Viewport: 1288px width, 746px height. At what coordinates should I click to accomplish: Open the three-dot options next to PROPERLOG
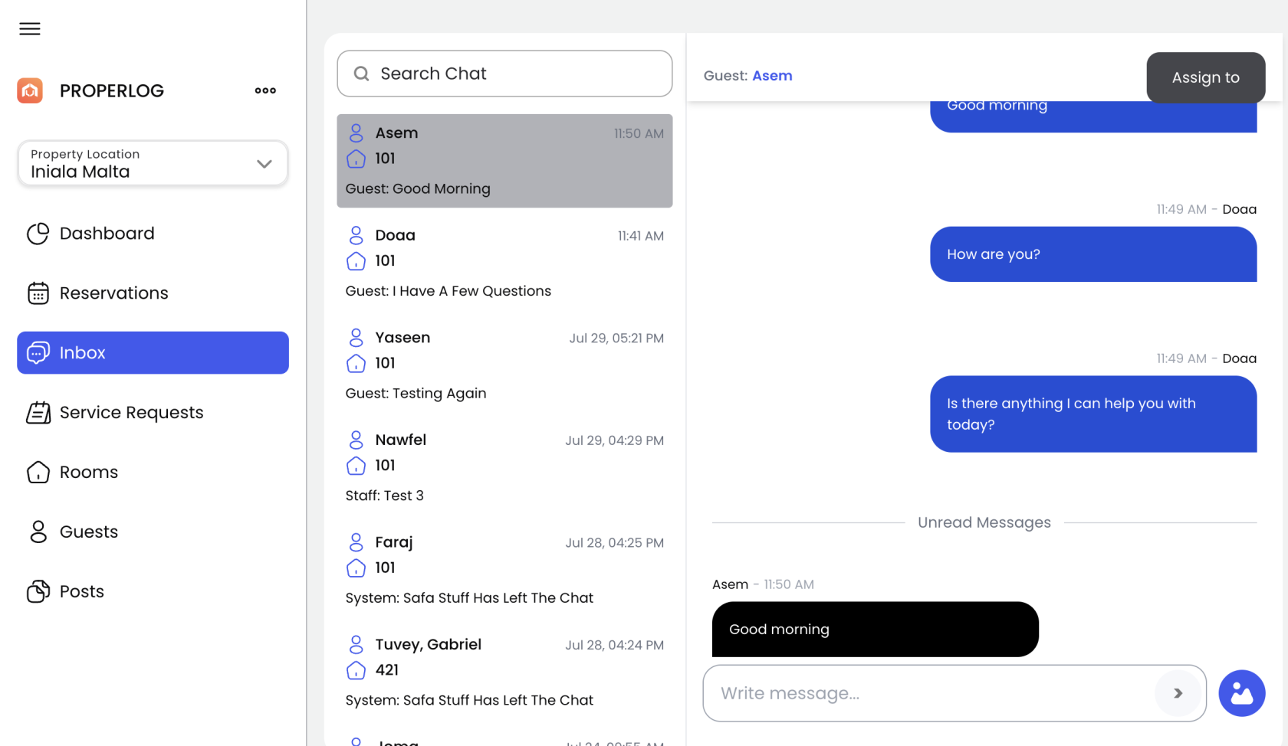265,90
